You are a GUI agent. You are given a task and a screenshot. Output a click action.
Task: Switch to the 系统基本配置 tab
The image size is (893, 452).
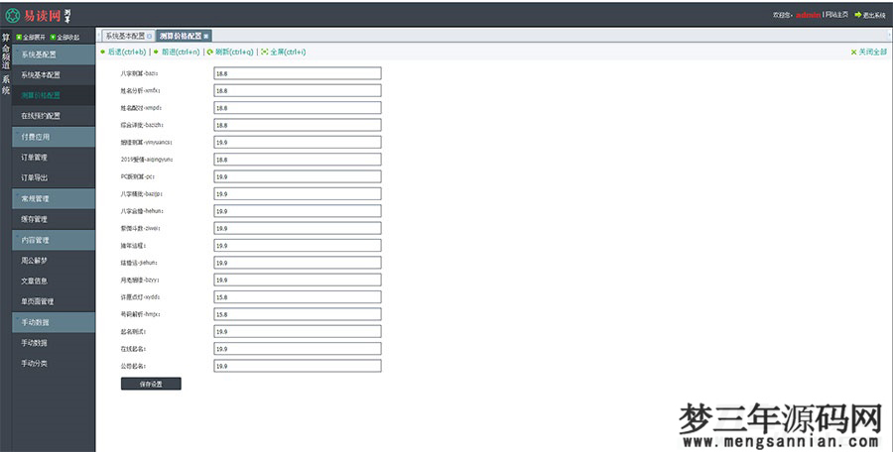tap(125, 36)
